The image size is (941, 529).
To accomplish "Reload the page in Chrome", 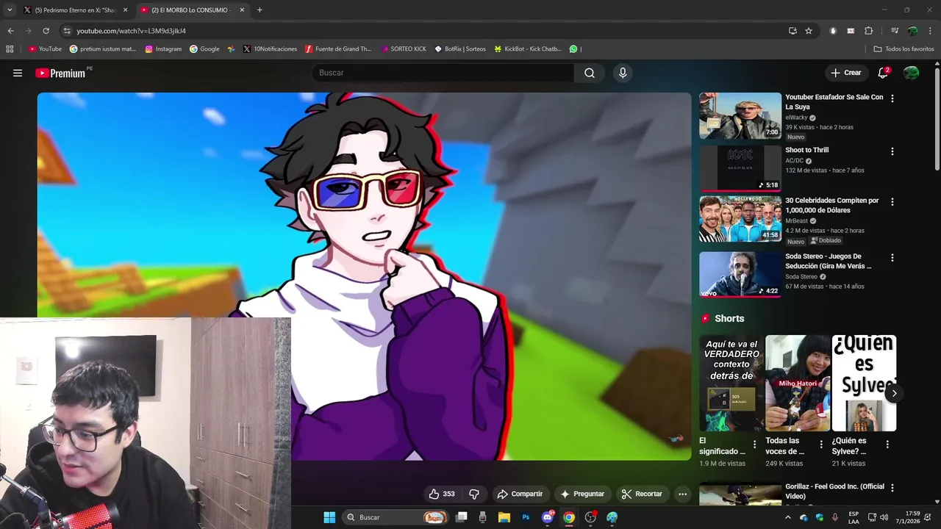I will [46, 31].
